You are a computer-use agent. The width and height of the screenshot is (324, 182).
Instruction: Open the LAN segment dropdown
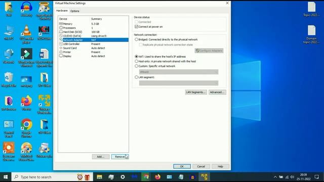pyautogui.click(x=179, y=83)
